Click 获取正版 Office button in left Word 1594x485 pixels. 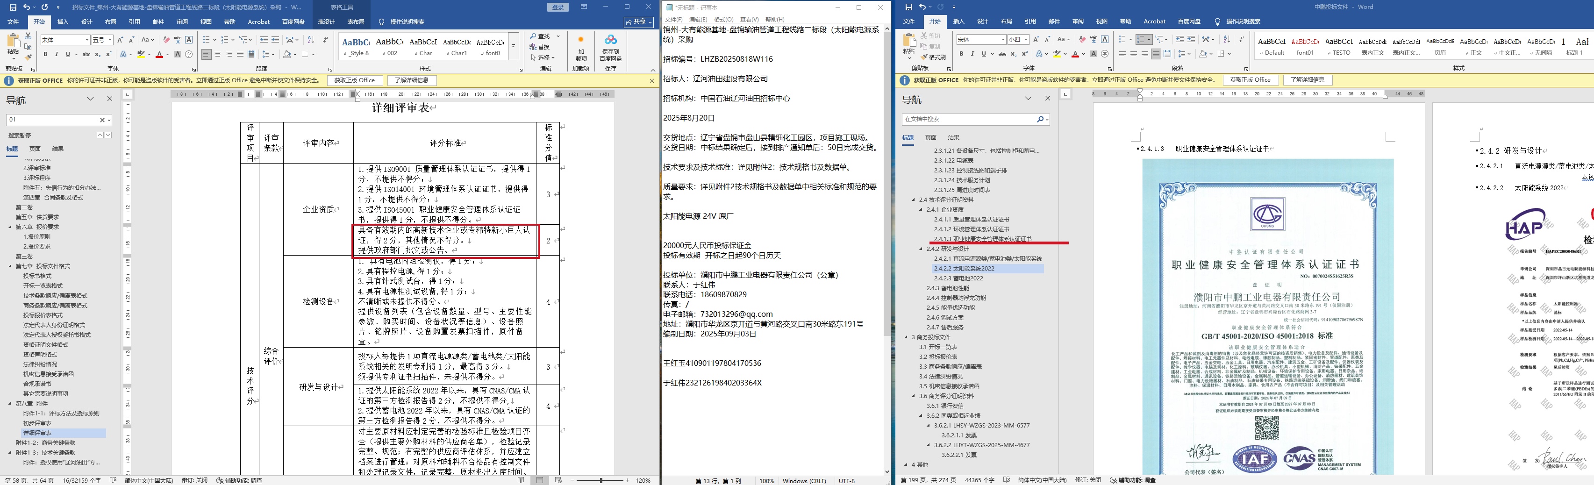coord(355,80)
